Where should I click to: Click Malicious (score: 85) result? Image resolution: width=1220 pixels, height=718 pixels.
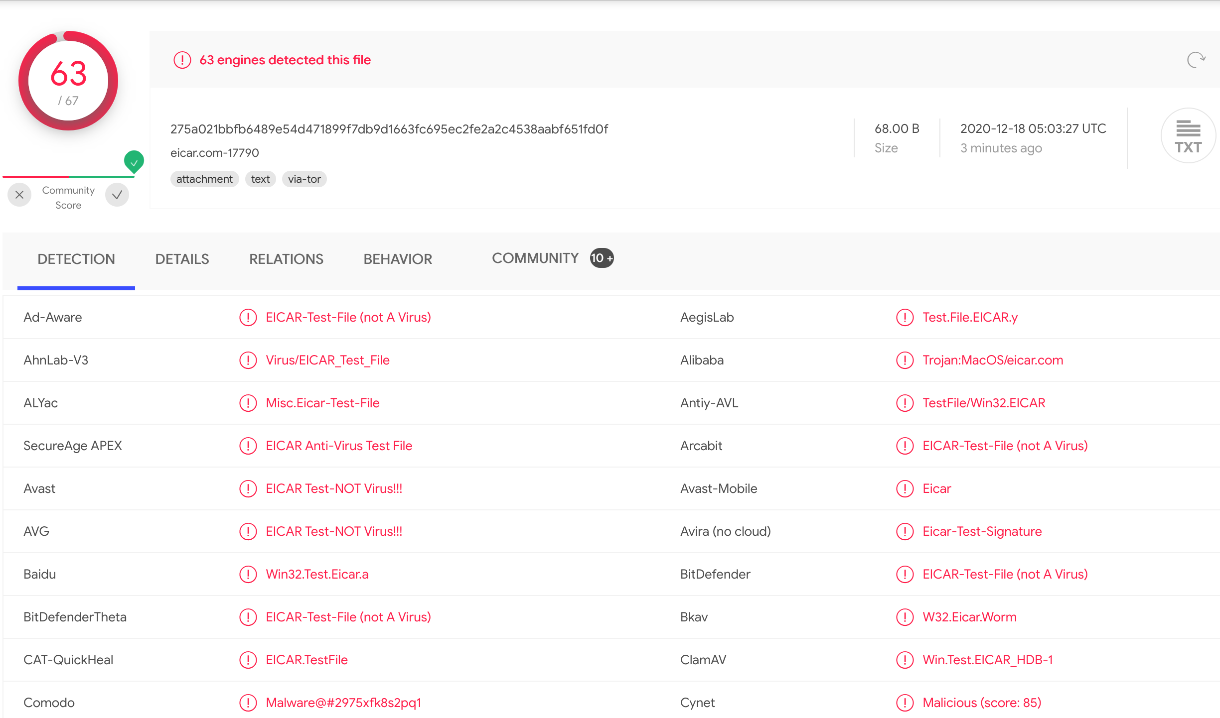pos(982,703)
